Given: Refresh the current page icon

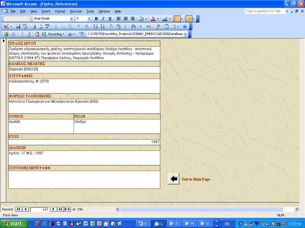Looking at the screenshot, I should [x=28, y=34].
